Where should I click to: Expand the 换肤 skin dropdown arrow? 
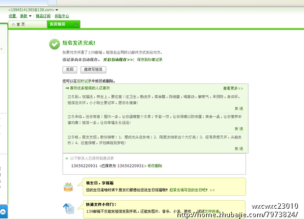[30, 16]
